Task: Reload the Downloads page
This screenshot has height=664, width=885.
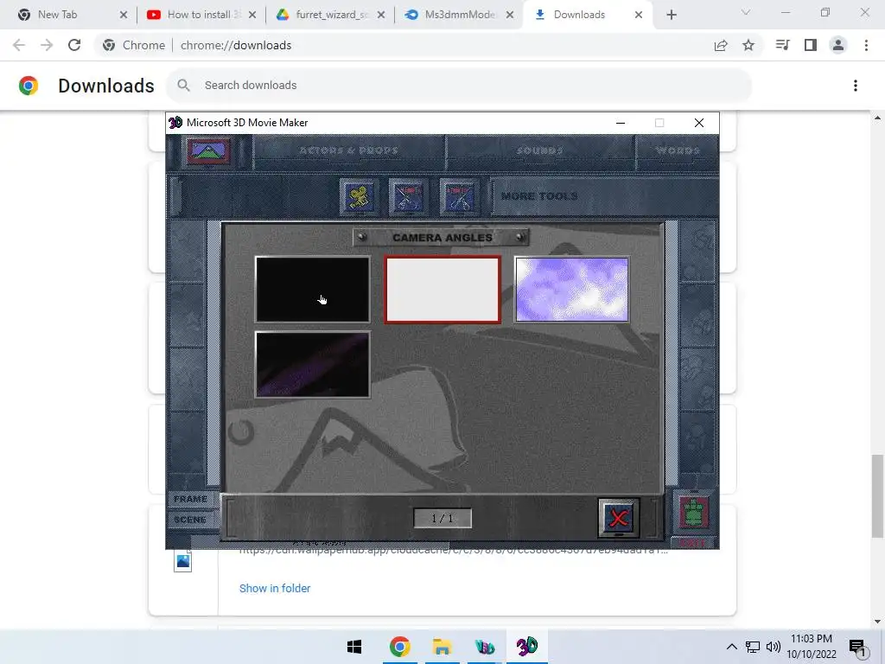Action: pos(74,45)
